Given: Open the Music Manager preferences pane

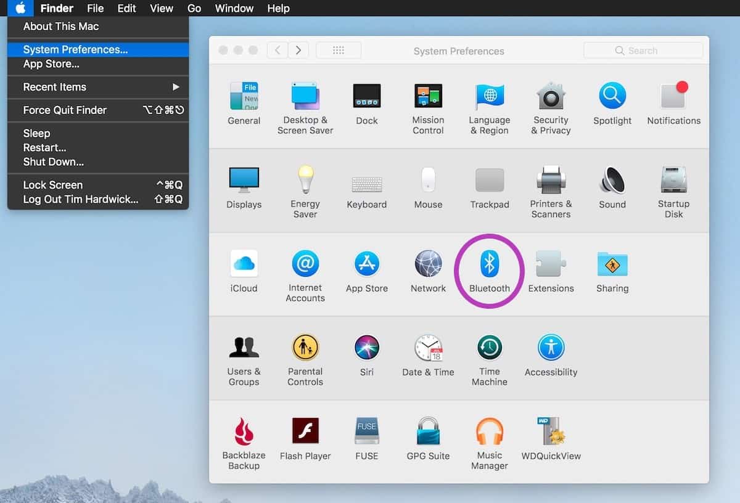Looking at the screenshot, I should pyautogui.click(x=490, y=444).
